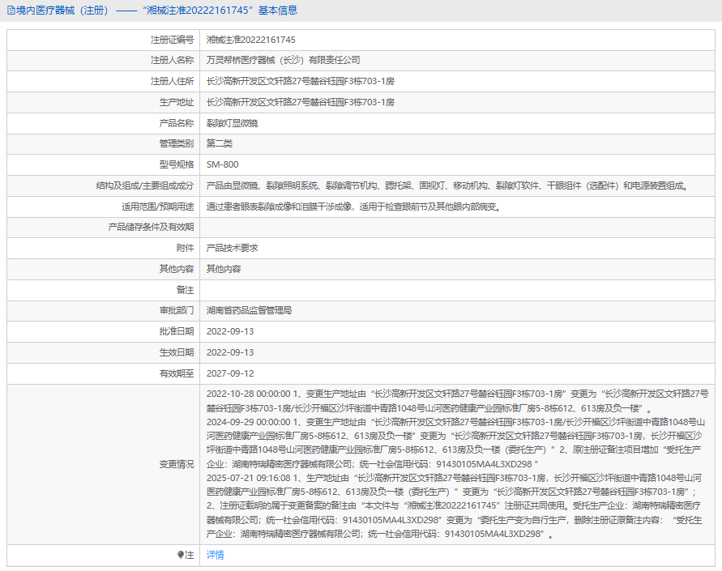722x571 pixels.
Task: Click the 生效日期 label
Action: (x=177, y=353)
